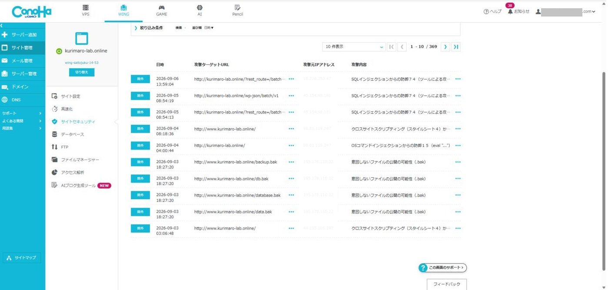Click the 切り替え site switch button

(x=81, y=73)
